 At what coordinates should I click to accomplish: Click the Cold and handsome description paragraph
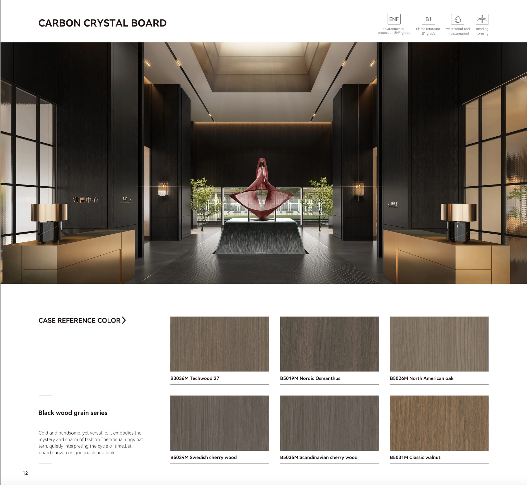tap(91, 443)
